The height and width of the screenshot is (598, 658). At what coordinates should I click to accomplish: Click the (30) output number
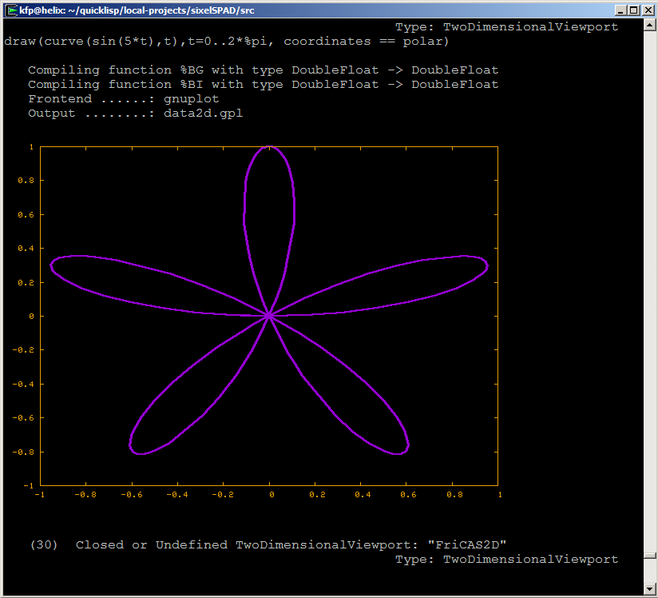coord(44,544)
